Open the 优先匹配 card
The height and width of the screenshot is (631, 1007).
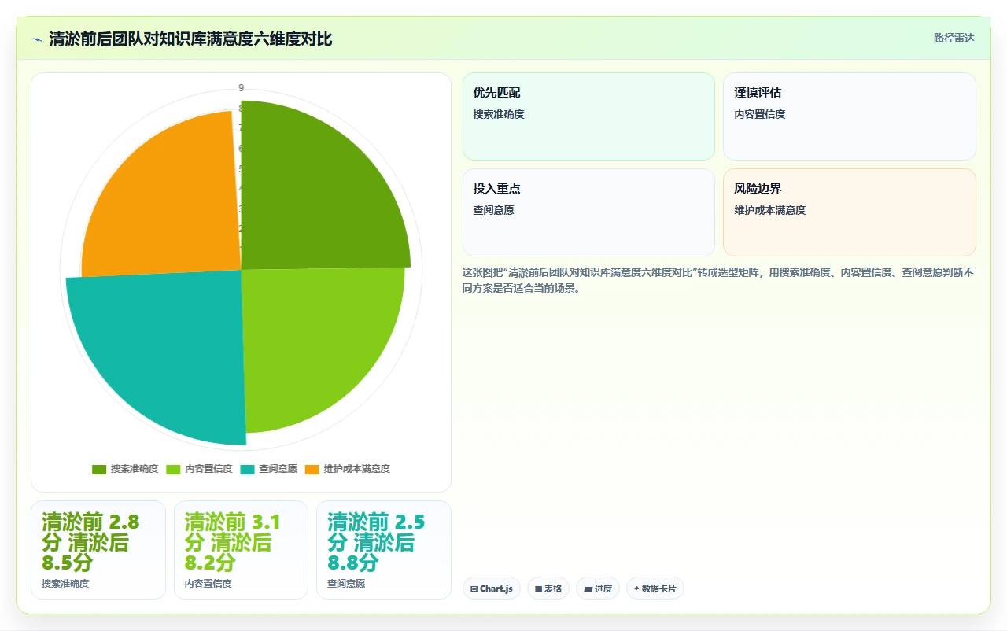[x=588, y=116]
